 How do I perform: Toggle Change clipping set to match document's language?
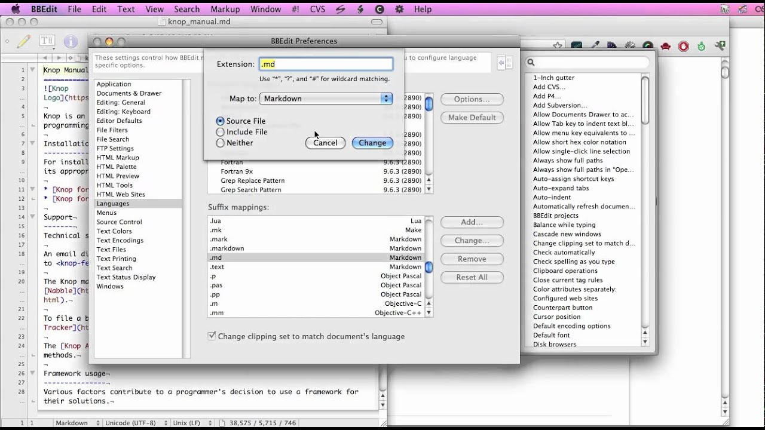212,336
